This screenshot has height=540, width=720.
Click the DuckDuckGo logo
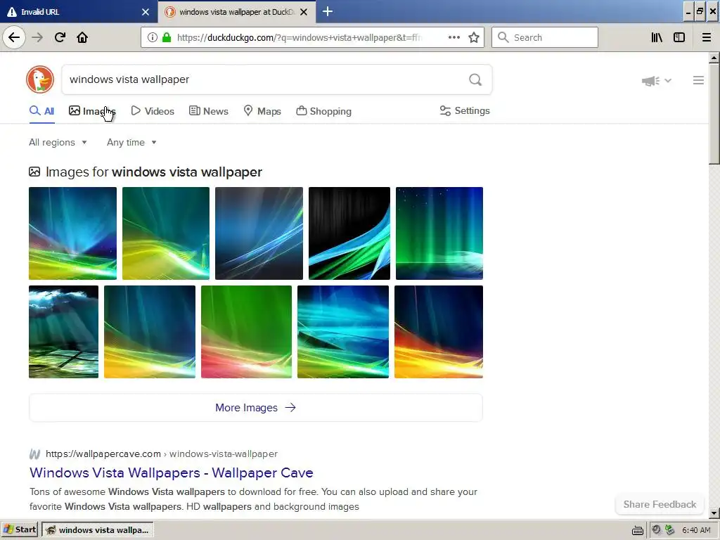pos(40,79)
